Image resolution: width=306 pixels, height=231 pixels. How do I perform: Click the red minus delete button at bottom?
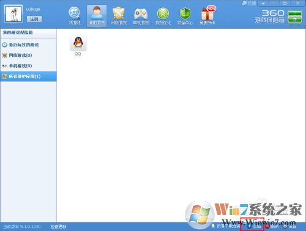pos(272,226)
